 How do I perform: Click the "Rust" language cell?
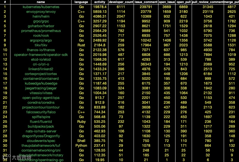81,45
